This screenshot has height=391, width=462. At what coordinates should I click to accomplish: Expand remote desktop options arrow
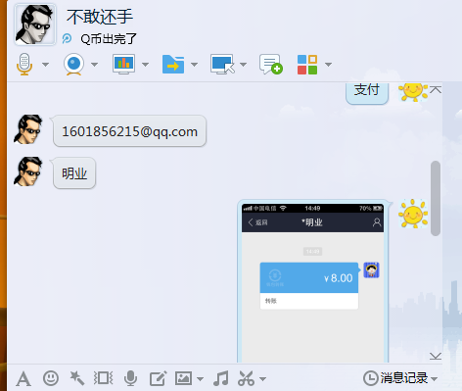[x=243, y=65]
